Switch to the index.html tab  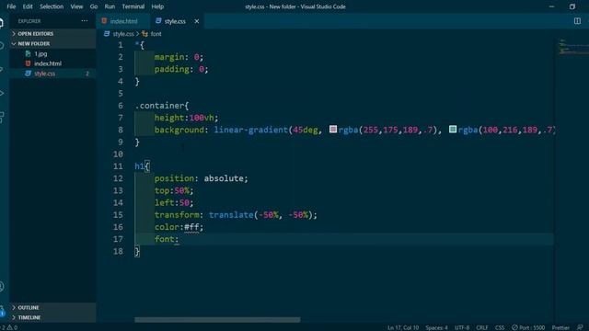point(123,21)
